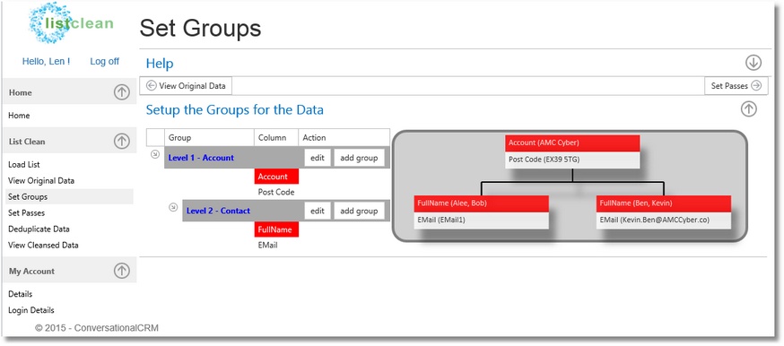The height and width of the screenshot is (346, 784).
Task: Click the Hello, Len ! link
Action: (46, 62)
